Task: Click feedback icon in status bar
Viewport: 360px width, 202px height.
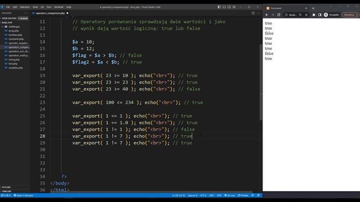Action: 253,195
